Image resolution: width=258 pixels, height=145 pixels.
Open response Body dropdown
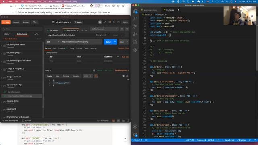pyautogui.click(x=48, y=70)
